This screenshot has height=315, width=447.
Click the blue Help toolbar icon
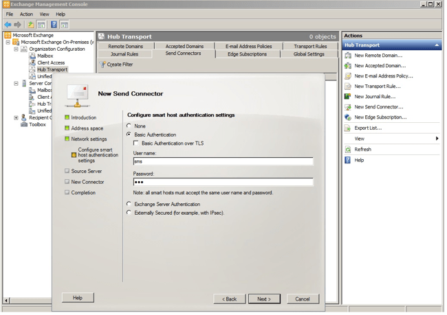tap(54, 25)
